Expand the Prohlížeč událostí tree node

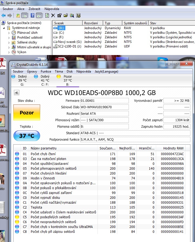(9, 38)
